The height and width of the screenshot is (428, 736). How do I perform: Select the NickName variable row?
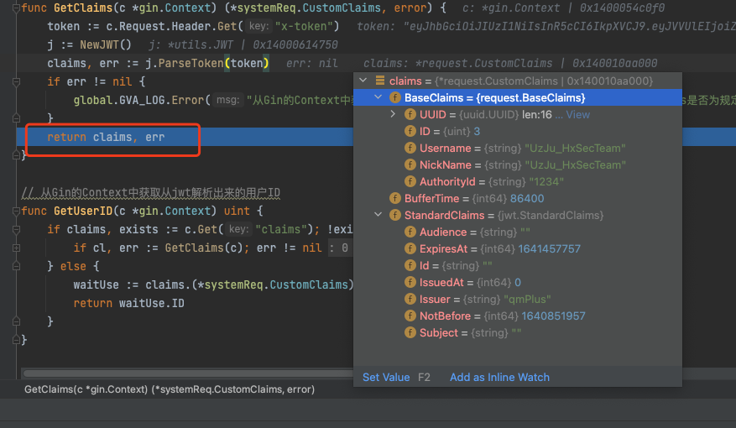point(517,164)
